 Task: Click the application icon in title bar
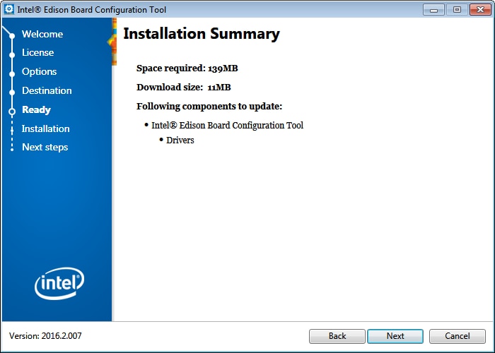pyautogui.click(x=9, y=9)
